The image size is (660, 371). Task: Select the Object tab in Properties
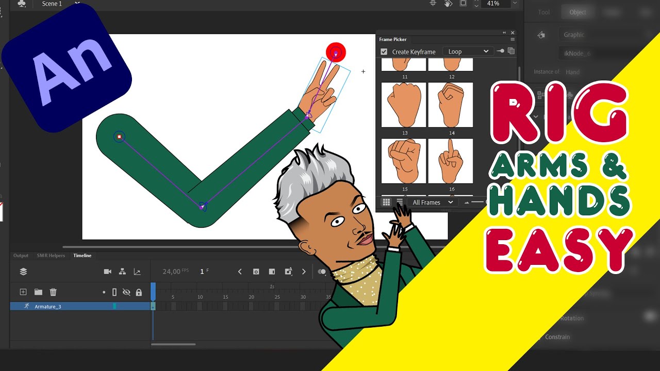[577, 12]
